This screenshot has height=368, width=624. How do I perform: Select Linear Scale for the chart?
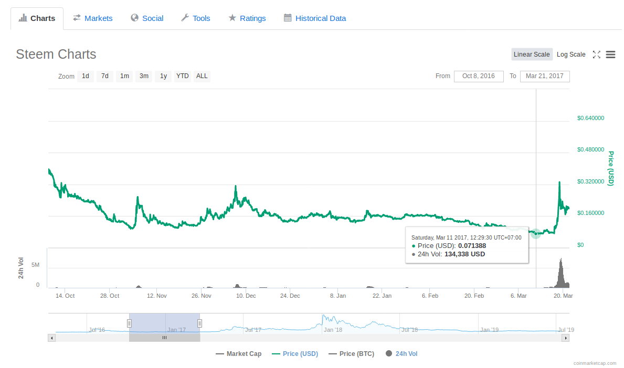(x=532, y=55)
